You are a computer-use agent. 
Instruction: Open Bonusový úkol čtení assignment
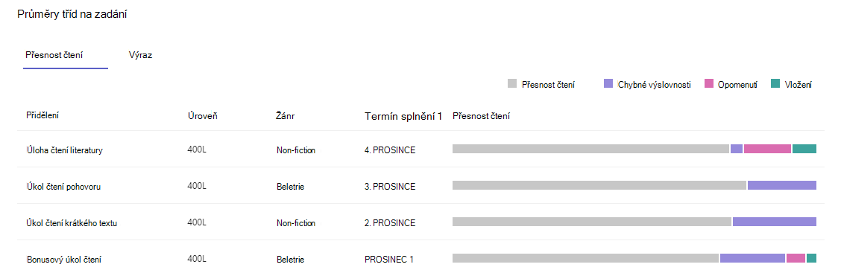[x=64, y=260]
